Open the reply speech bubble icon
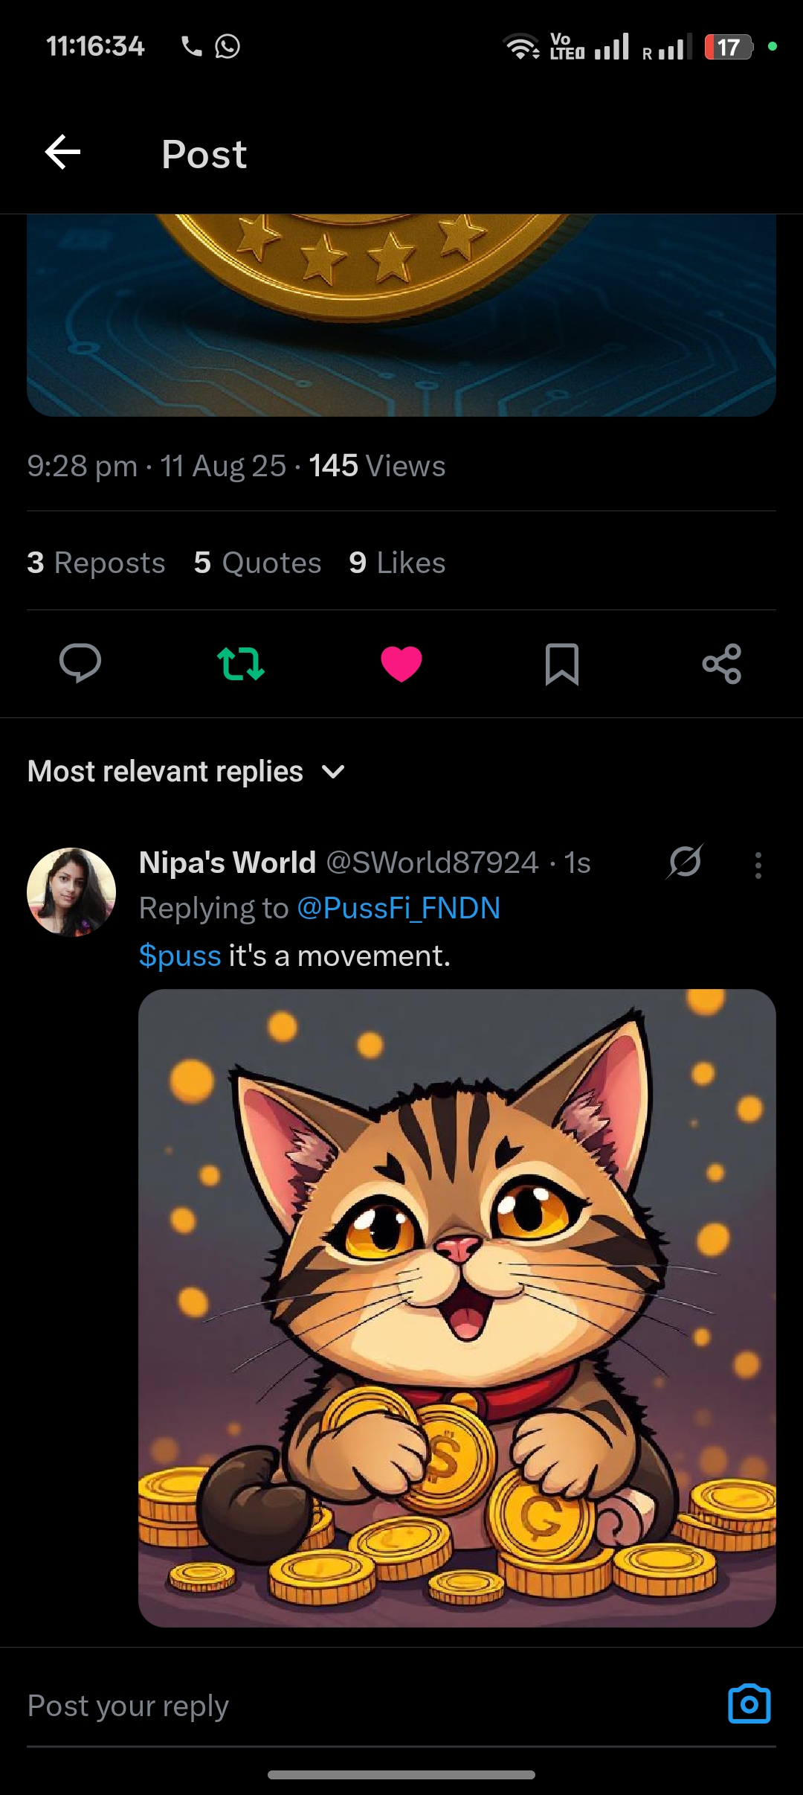 80,663
